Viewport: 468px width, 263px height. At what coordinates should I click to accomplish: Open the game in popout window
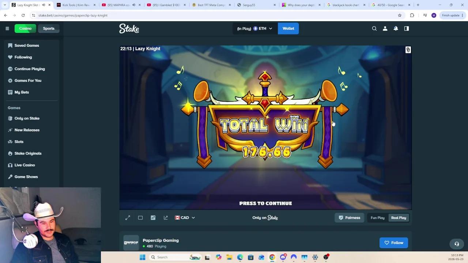pos(166,218)
